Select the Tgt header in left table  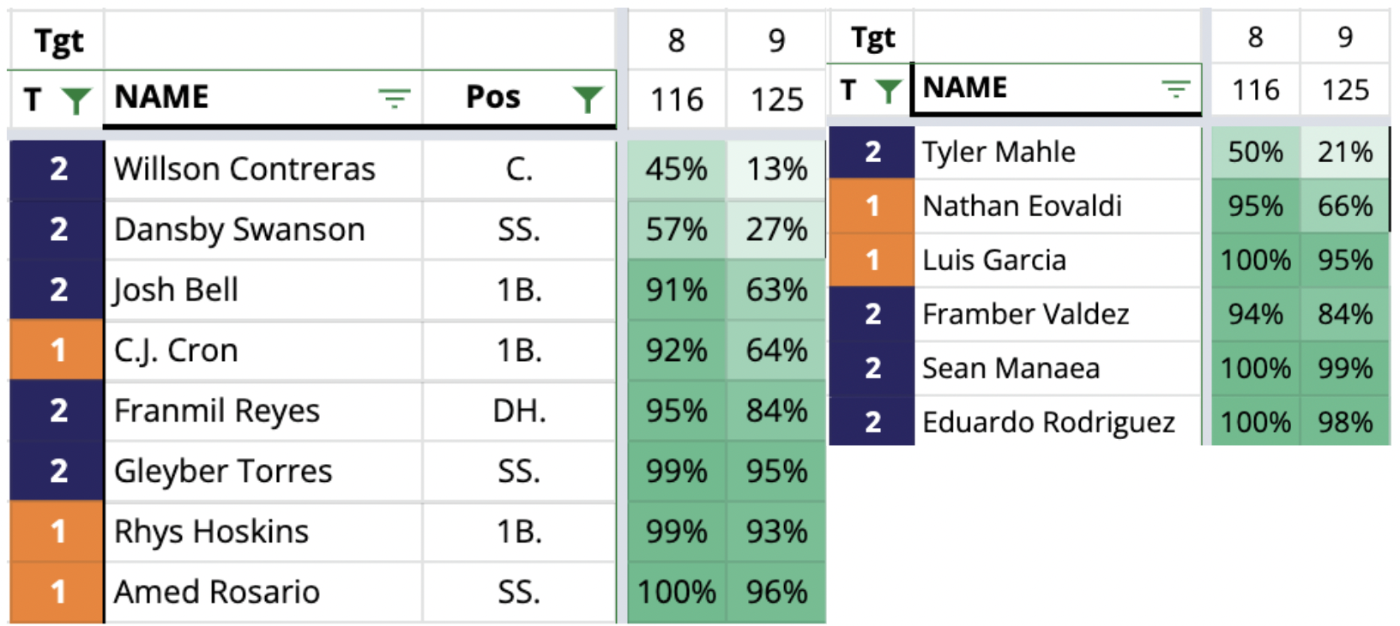pos(57,40)
